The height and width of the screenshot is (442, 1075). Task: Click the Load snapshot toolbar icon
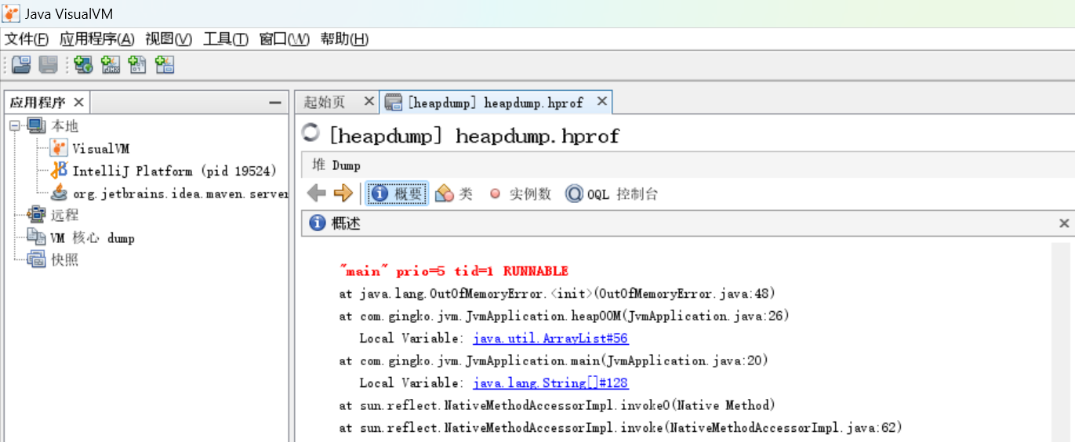pos(21,65)
